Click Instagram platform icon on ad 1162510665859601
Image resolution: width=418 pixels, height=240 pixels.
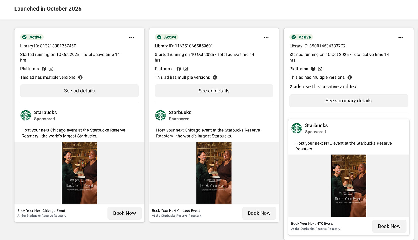coord(186,69)
